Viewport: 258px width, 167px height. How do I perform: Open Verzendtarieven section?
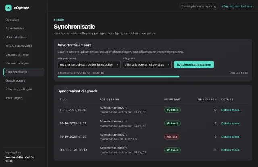click(x=17, y=54)
